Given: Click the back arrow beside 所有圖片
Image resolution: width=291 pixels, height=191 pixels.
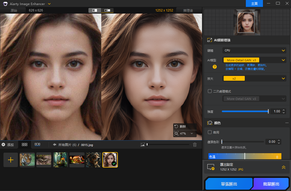Looking at the screenshot, I should [x=55, y=145].
